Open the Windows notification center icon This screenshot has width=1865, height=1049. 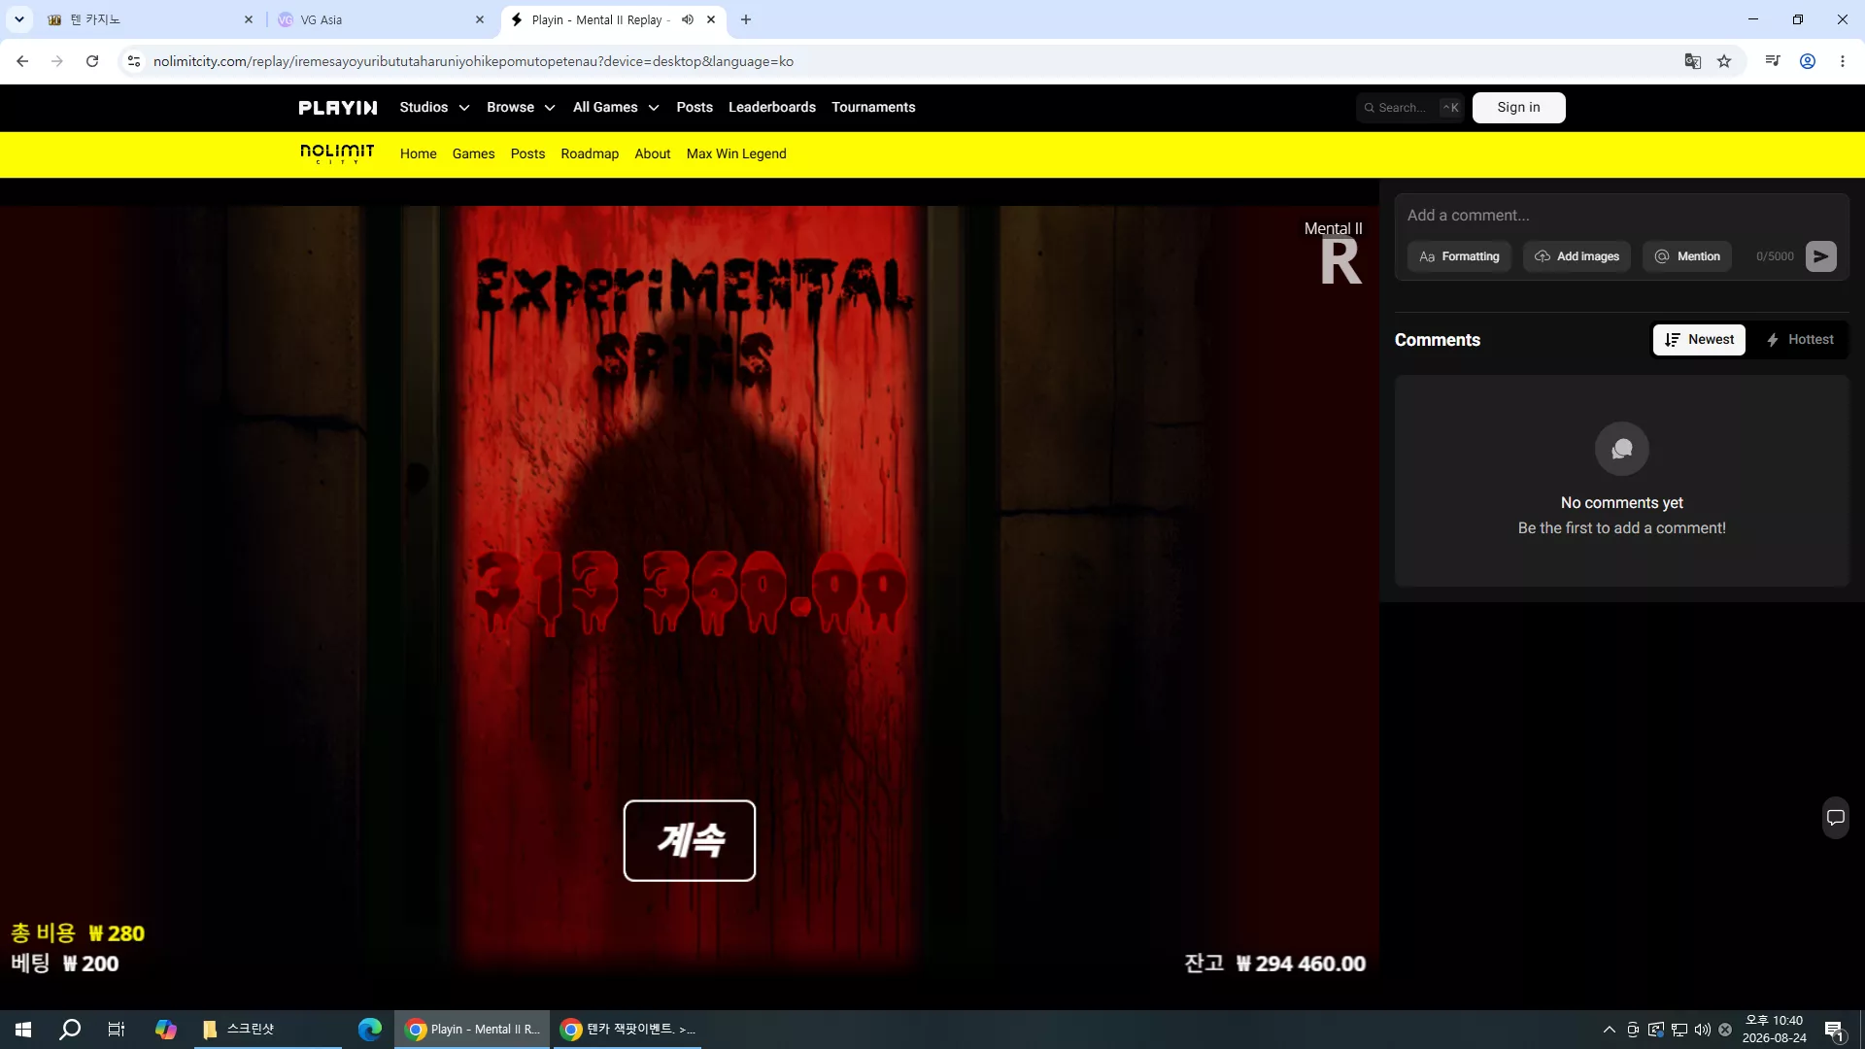1834,1030
